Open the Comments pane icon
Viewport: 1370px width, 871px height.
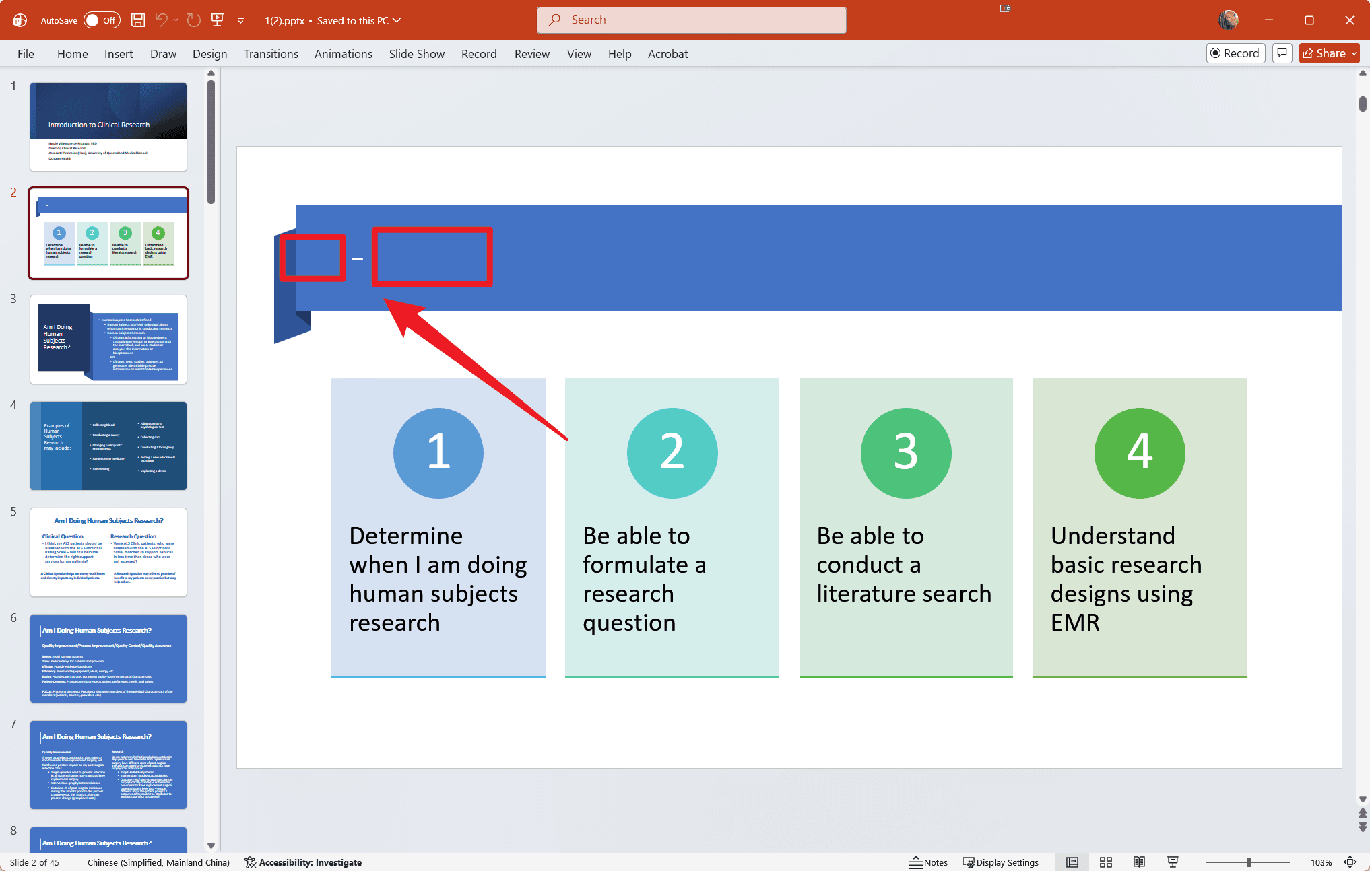coord(1282,53)
